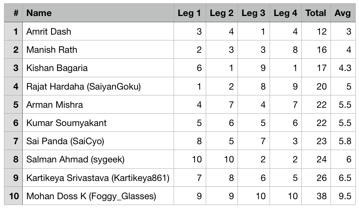Click the Leg 2 column header
359x209 pixels.
click(221, 13)
